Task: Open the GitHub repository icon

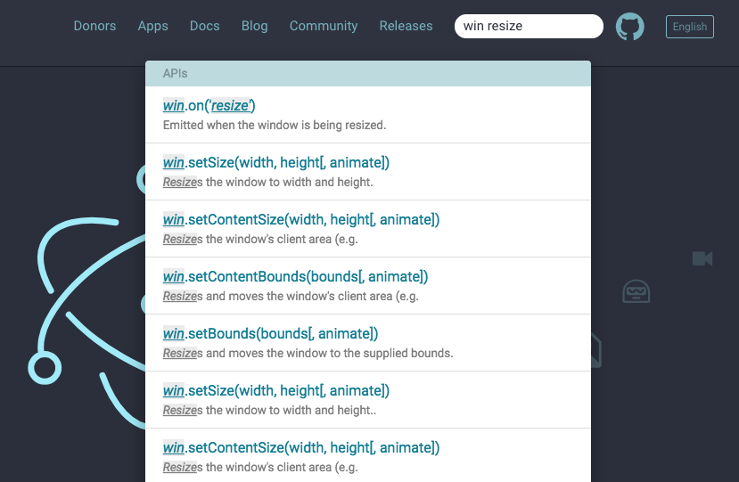Action: (x=629, y=27)
